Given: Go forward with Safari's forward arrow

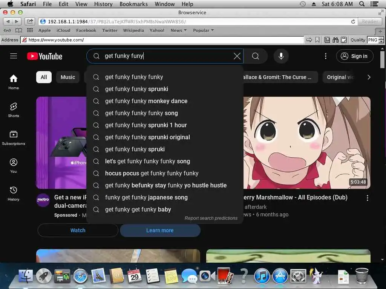Looking at the screenshot, I should 17,21.
